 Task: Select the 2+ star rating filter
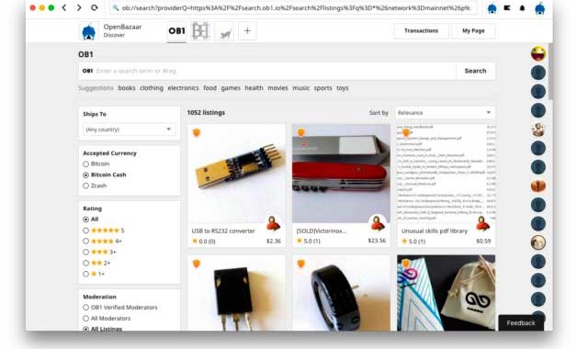point(85,263)
